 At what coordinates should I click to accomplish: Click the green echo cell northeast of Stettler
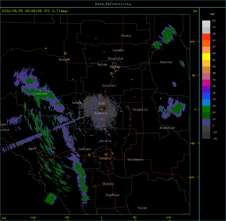pos(168,35)
